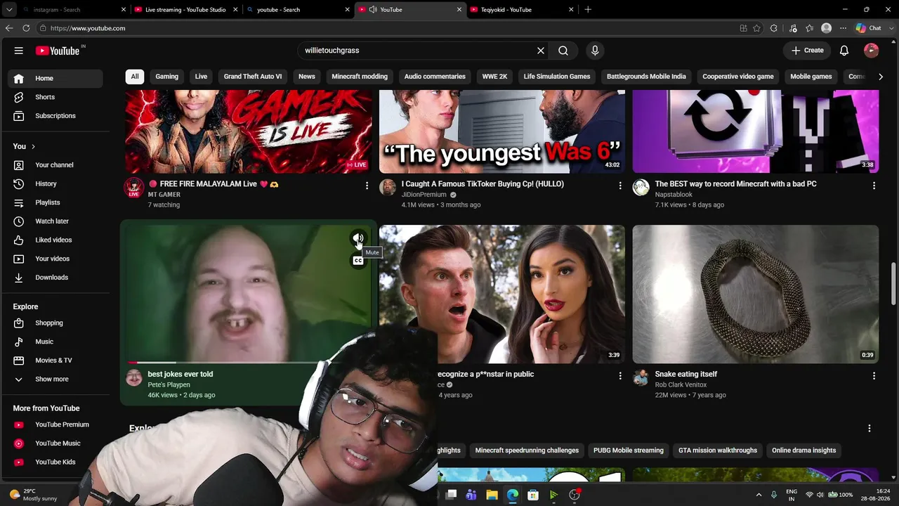Open the YouTube account avatar menu
This screenshot has width=899, height=506.
tap(872, 51)
